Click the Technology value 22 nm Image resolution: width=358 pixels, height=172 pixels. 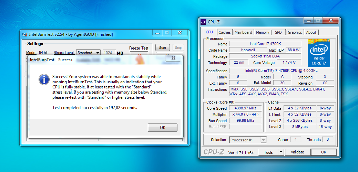coord(238,62)
